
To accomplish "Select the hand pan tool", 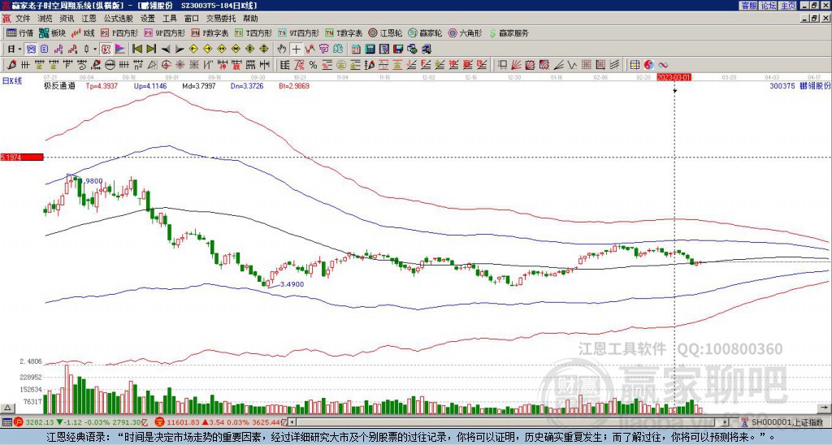I will [x=282, y=50].
